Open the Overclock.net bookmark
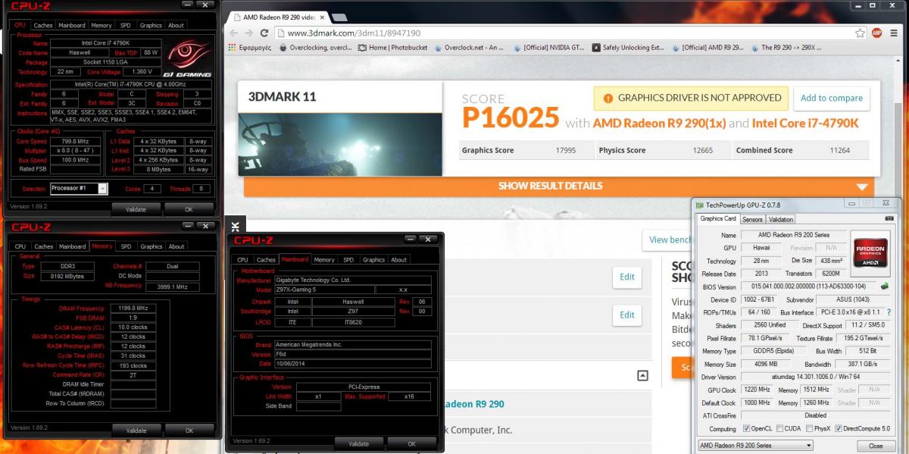 [x=468, y=47]
